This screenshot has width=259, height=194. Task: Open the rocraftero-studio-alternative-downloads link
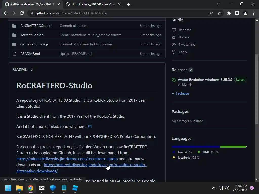[x=95, y=165]
